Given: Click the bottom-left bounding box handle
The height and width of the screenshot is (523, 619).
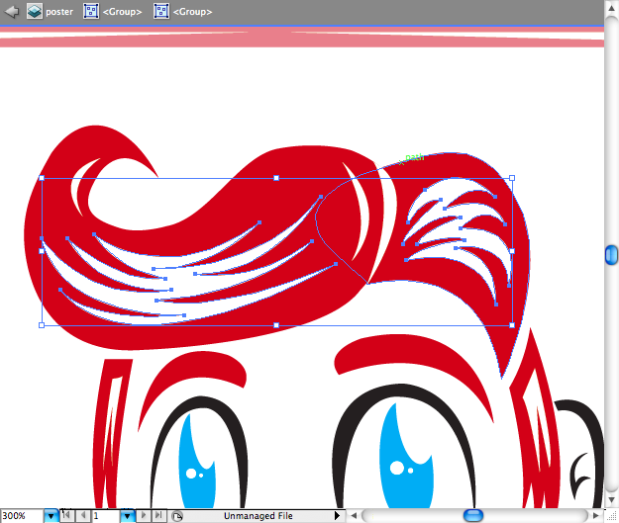Looking at the screenshot, I should pos(42,325).
